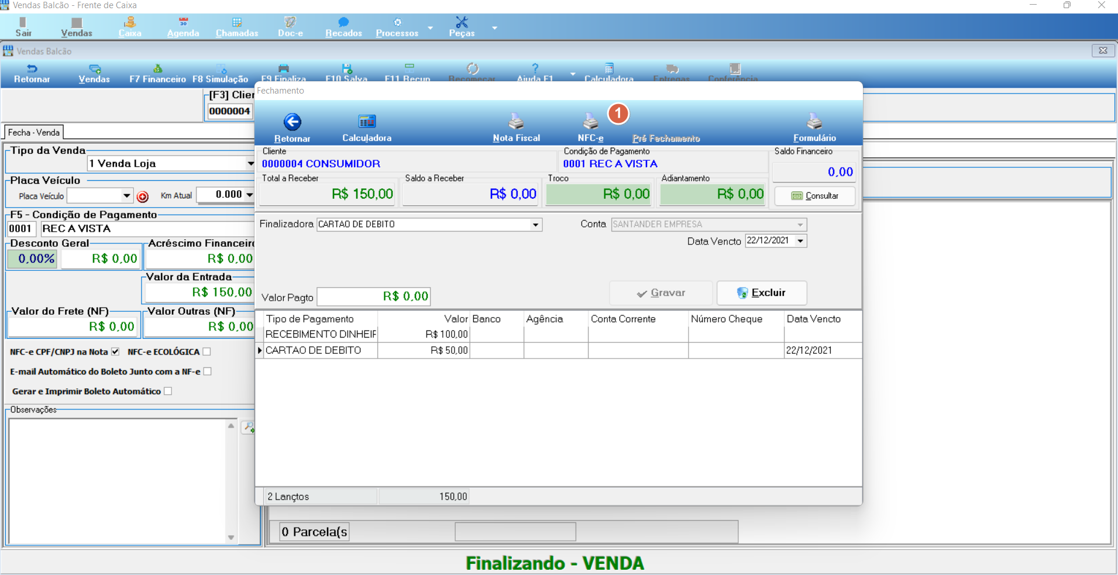Click the Condição de Pagamento code field 0001
This screenshot has width=1118, height=575.
point(20,229)
